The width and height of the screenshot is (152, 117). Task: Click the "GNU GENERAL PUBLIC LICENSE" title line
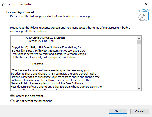click(x=45, y=38)
